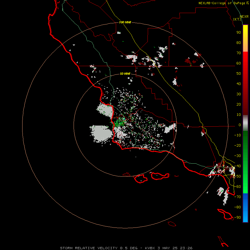Click the -60 value on the velocity scale
The width and height of the screenshot is (250, 250).
click(237, 187)
